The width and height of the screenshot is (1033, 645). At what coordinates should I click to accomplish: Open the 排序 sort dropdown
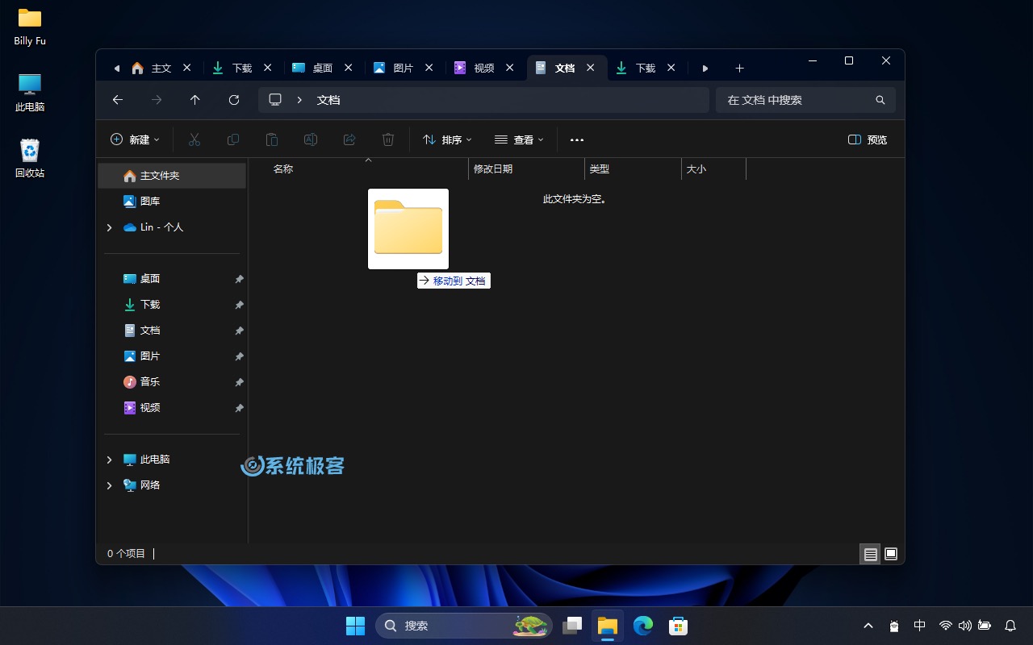point(447,139)
